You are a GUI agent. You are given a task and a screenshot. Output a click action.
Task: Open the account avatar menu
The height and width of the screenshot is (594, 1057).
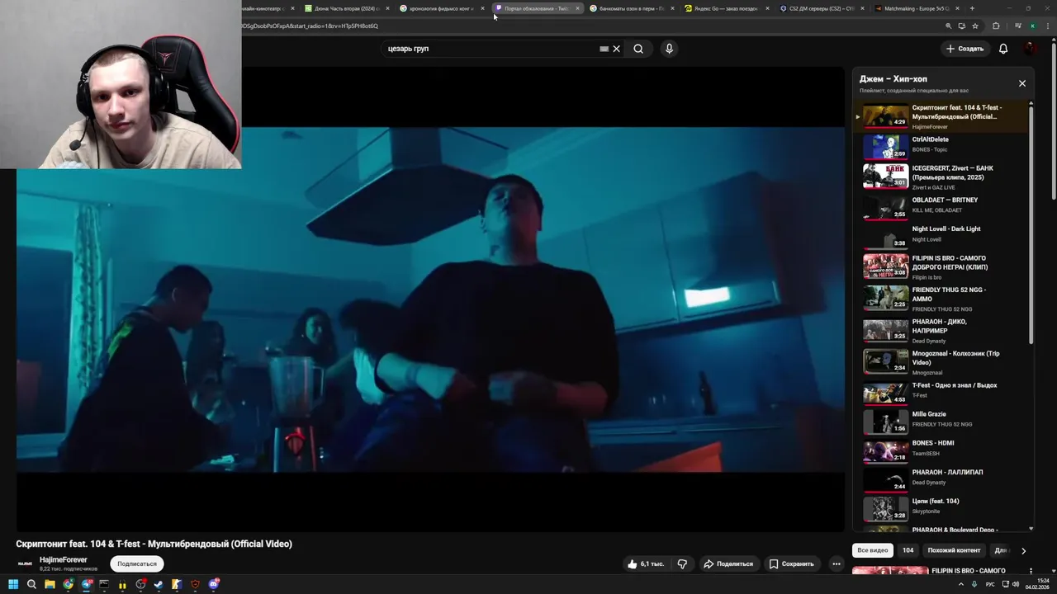coord(1031,49)
